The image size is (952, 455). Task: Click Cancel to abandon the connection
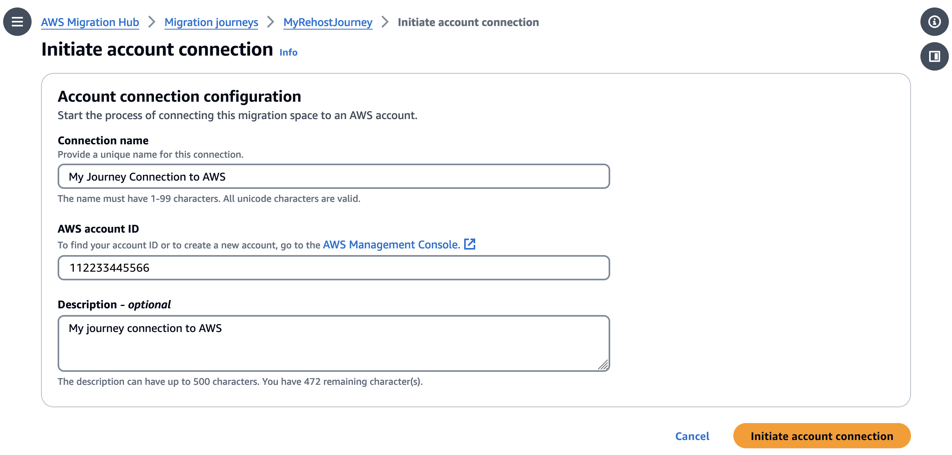pyautogui.click(x=692, y=436)
